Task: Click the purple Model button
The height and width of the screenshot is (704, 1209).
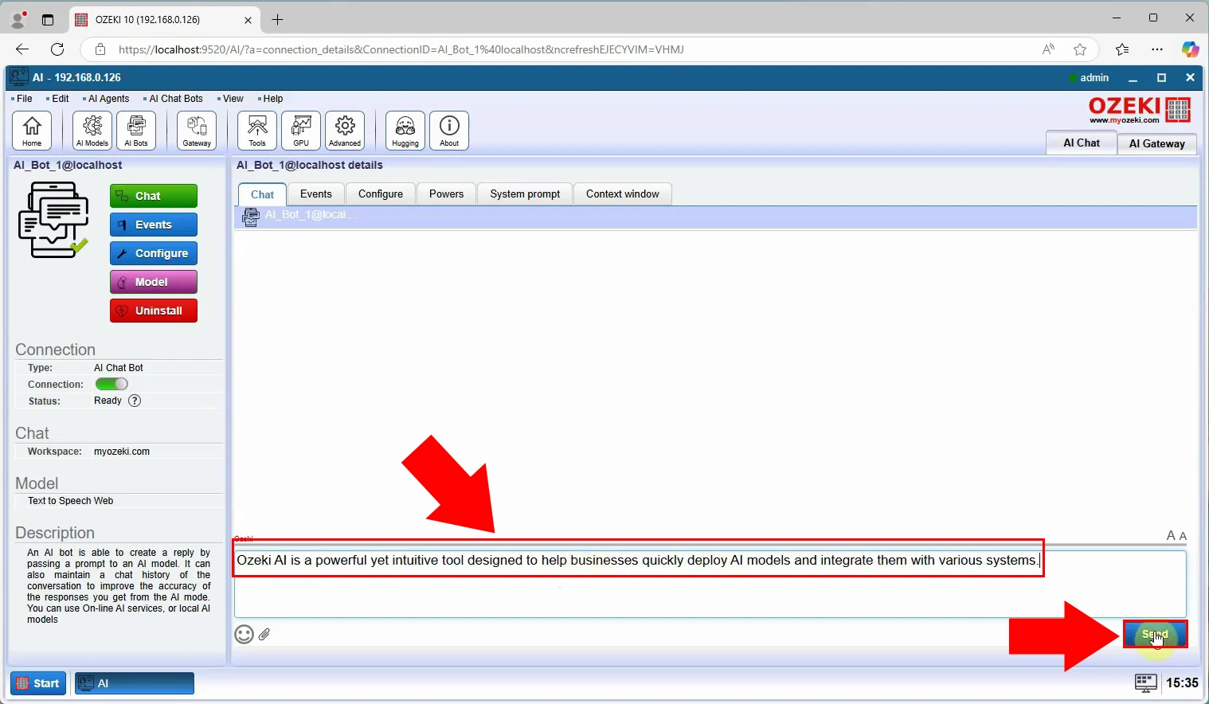Action: [x=154, y=282]
